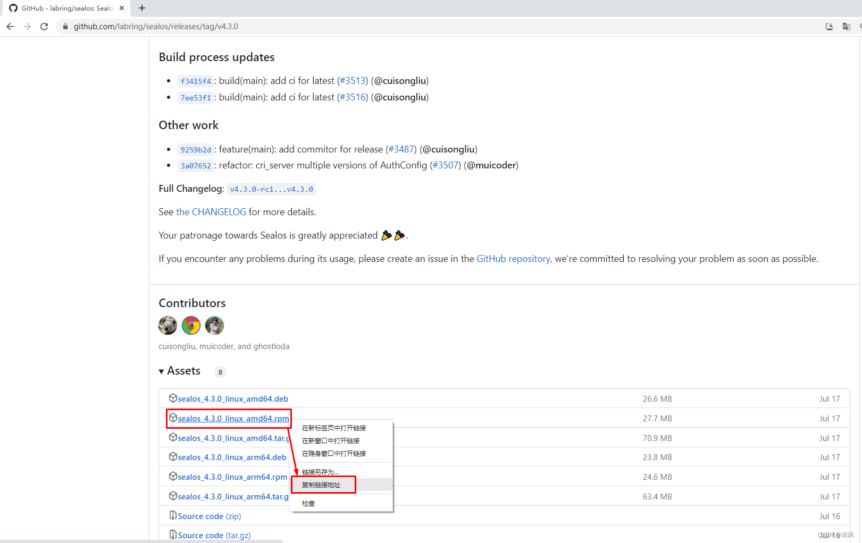The image size is (862, 543).
Task: Click zip file icon of Source code (zip)
Action: pos(173,515)
